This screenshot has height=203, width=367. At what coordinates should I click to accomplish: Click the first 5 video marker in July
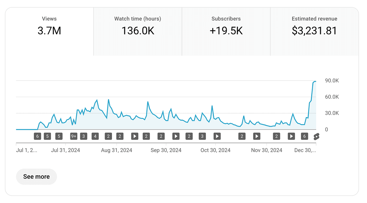coord(47,136)
